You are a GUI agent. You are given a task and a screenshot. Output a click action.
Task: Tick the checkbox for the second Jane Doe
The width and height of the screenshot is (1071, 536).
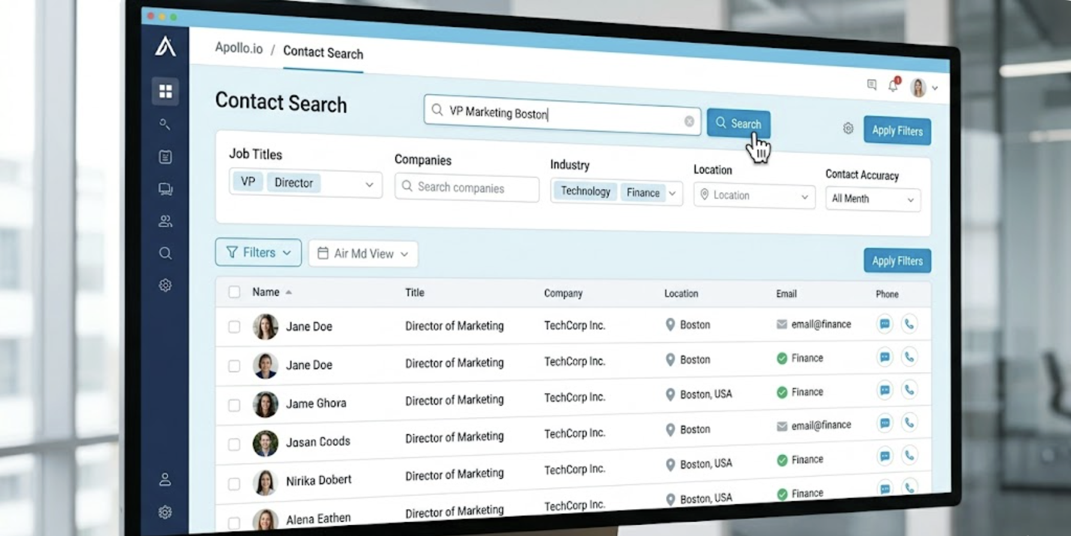coord(234,366)
